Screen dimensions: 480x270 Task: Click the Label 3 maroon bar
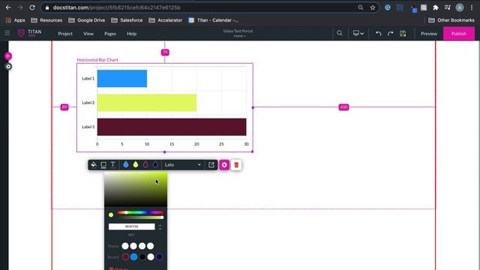[172, 127]
